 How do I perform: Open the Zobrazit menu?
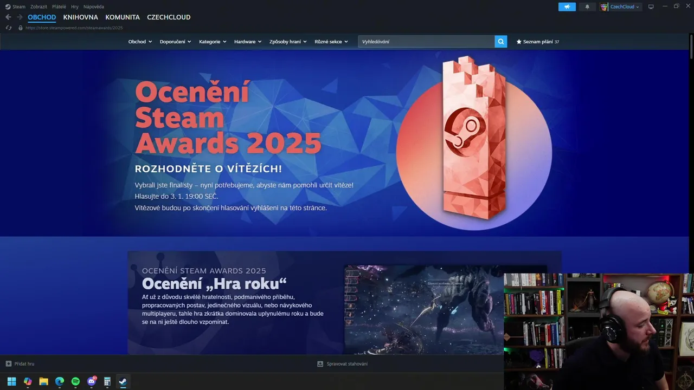[x=38, y=7]
